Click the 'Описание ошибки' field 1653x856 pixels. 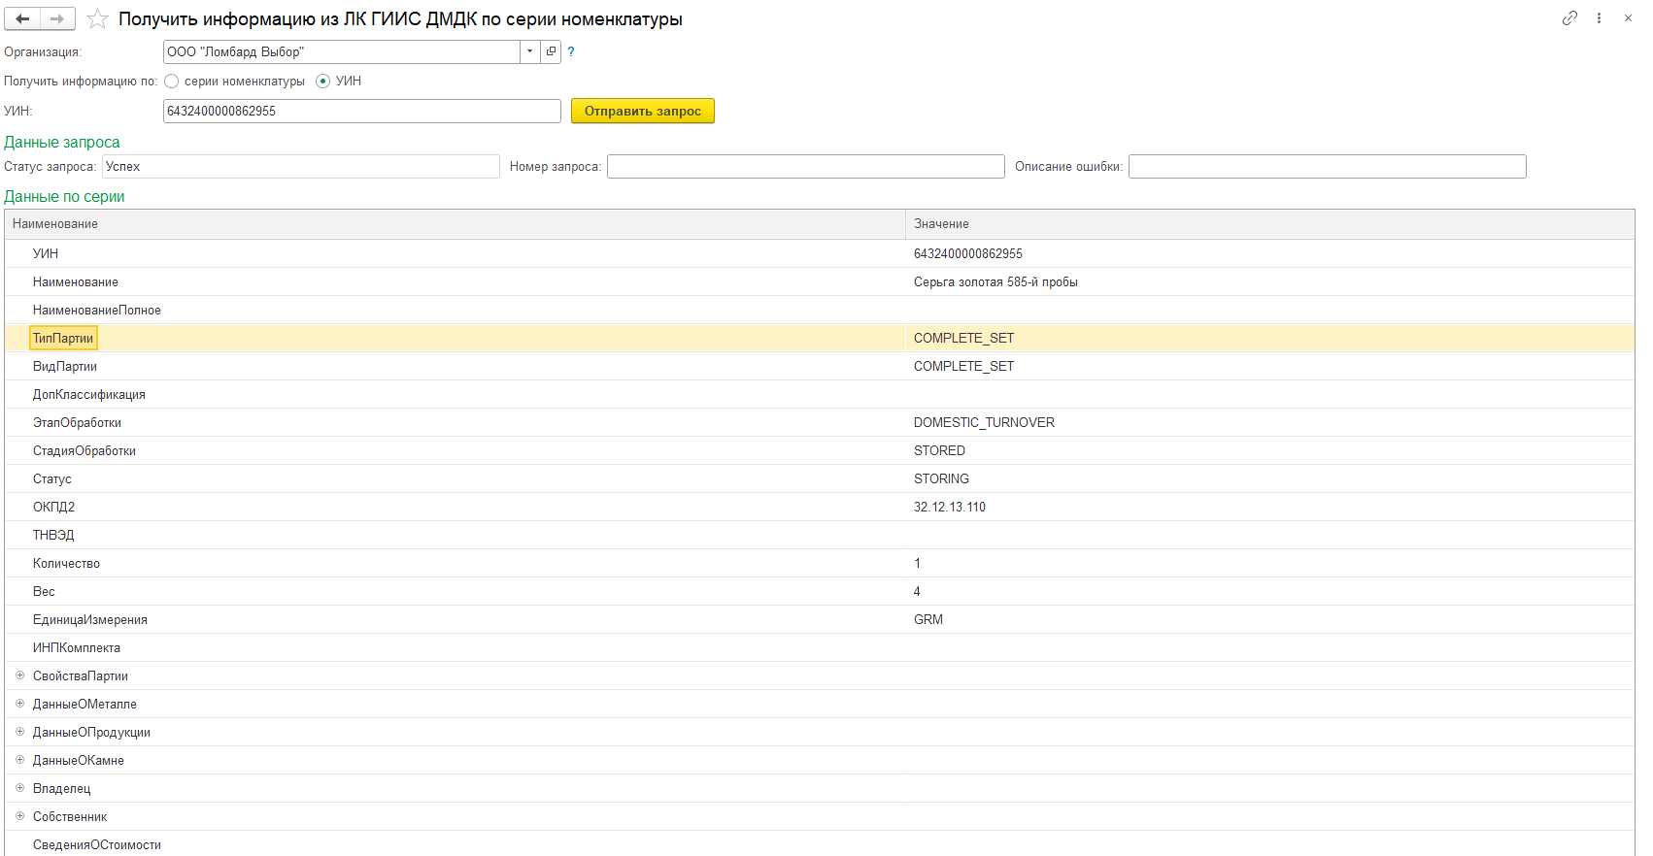point(1328,167)
